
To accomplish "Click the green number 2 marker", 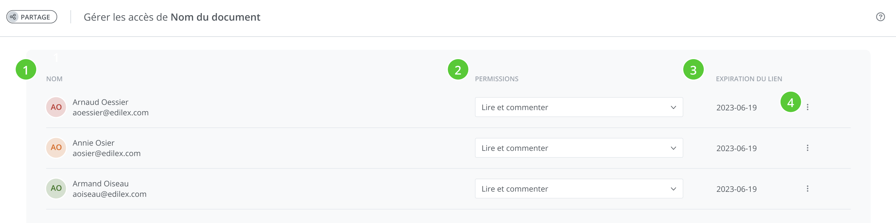I will [x=458, y=70].
